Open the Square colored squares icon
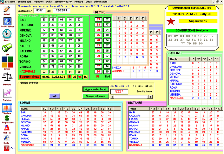The width and height of the screenshot is (224, 154). [7, 62]
